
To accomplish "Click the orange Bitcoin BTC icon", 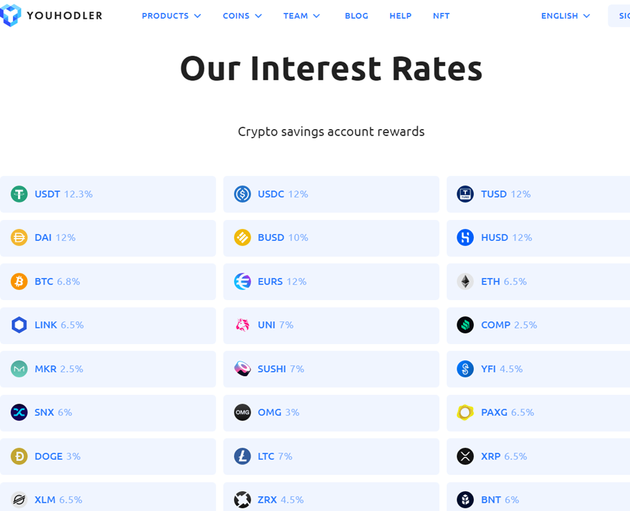I will coord(19,282).
